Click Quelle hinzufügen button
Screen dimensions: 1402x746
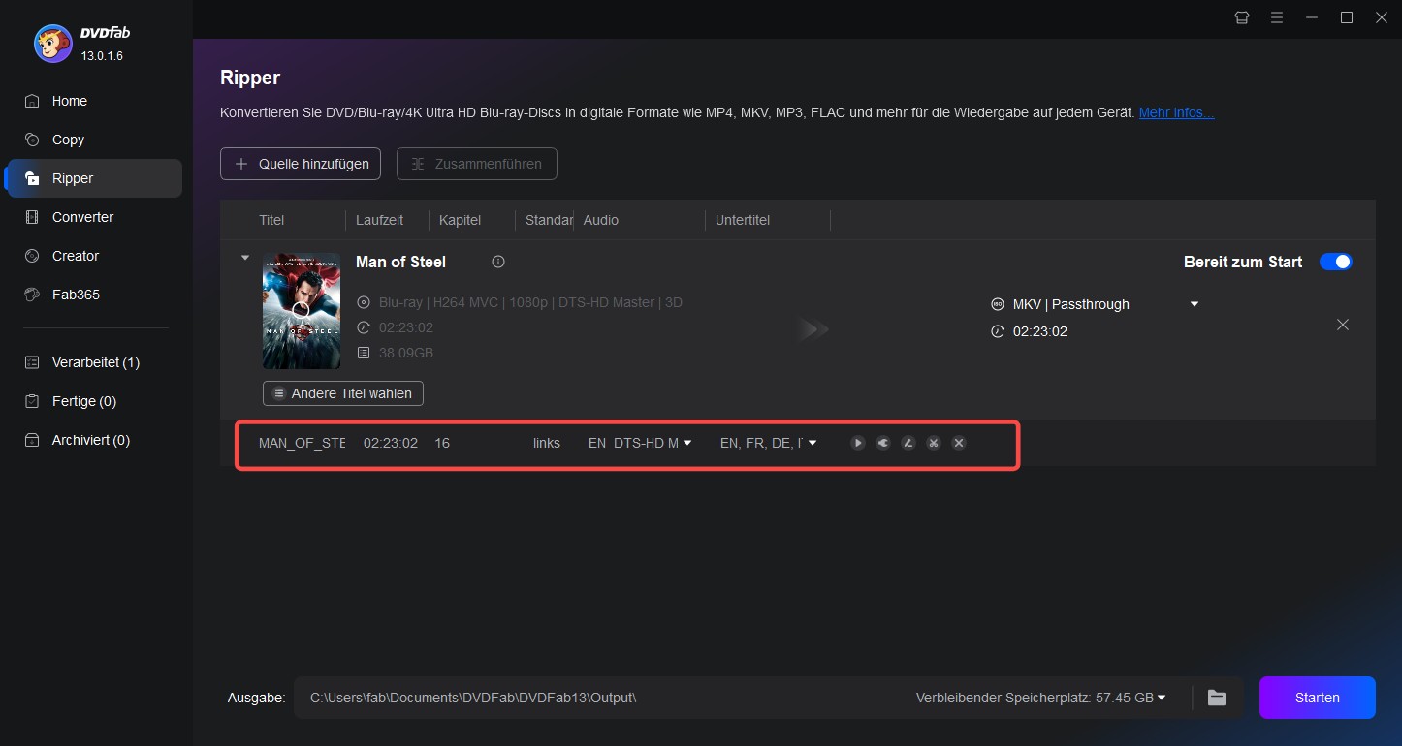(301, 164)
